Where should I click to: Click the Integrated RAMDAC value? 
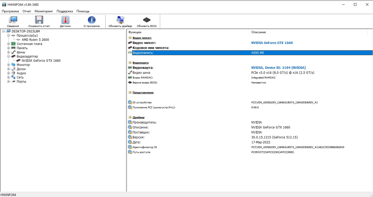coord(263,77)
